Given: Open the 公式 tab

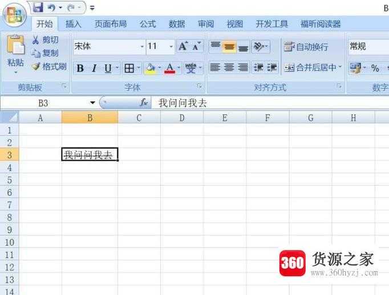Looking at the screenshot, I should click(148, 24).
